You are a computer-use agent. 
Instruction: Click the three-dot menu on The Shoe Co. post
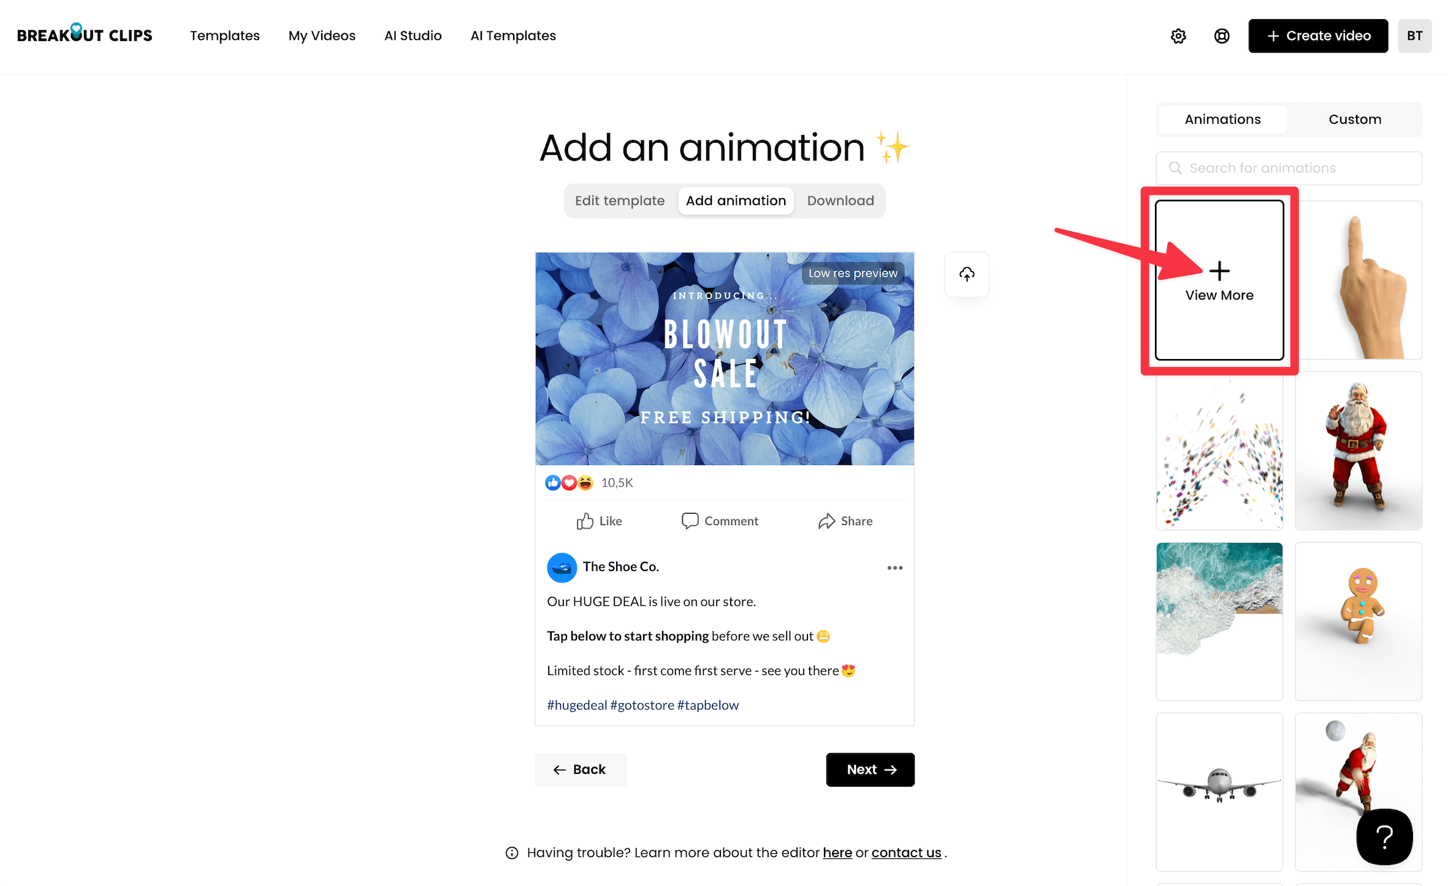point(894,567)
